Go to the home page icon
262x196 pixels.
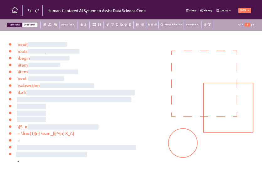[x=14, y=10]
